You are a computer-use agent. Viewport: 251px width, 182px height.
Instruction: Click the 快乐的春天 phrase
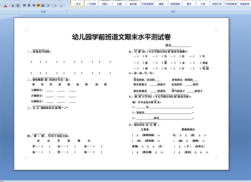click(x=140, y=84)
